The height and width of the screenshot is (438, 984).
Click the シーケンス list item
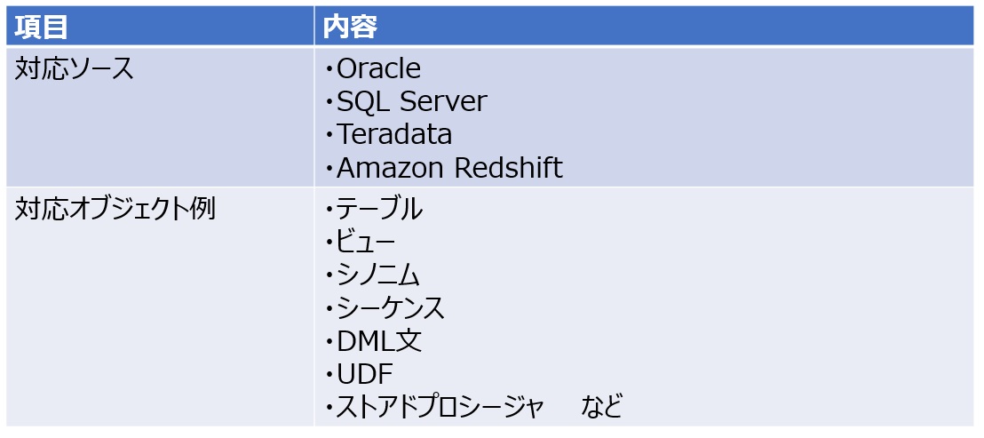tap(391, 308)
